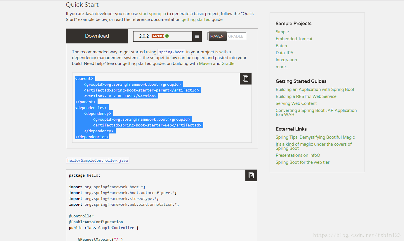Open the Embedded Tomcat sample
This screenshot has height=241, width=404.
(294, 39)
